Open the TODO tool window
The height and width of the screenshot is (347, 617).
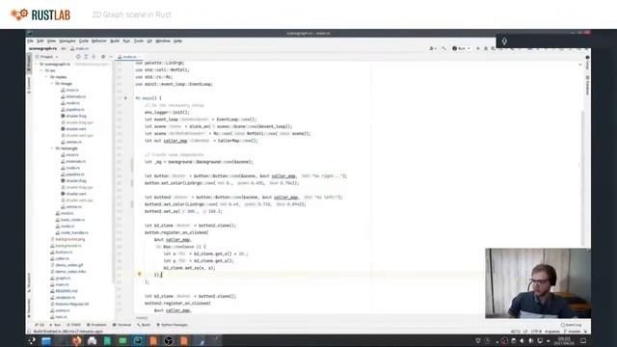click(x=73, y=325)
